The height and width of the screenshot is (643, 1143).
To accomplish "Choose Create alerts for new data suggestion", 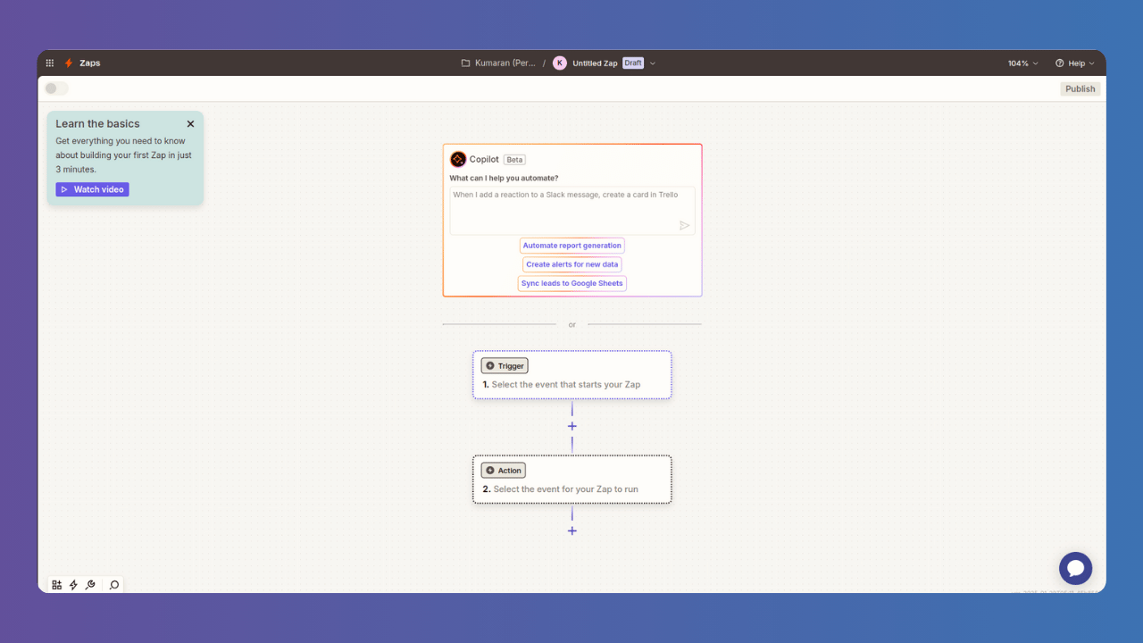I will pyautogui.click(x=572, y=264).
